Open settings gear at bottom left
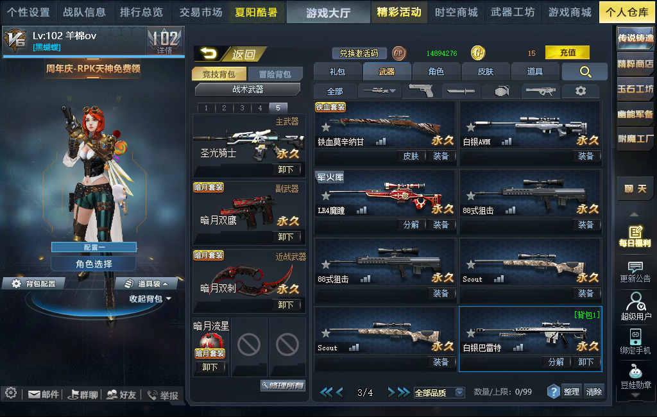The image size is (657, 417). tap(11, 393)
